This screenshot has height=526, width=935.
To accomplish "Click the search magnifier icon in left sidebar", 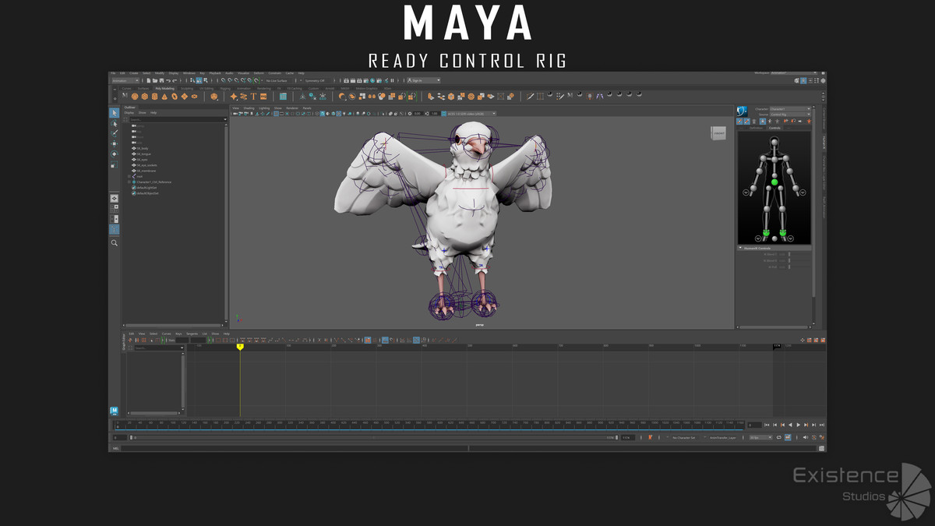I will point(114,243).
